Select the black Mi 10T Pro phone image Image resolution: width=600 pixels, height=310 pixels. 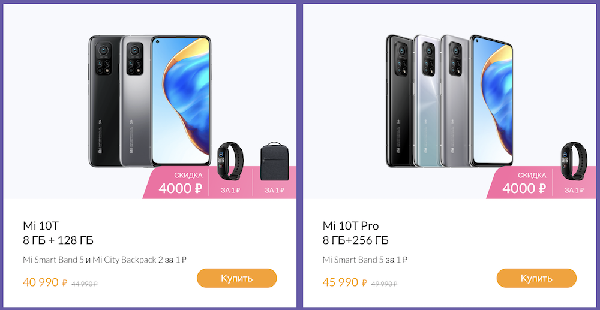(x=400, y=101)
